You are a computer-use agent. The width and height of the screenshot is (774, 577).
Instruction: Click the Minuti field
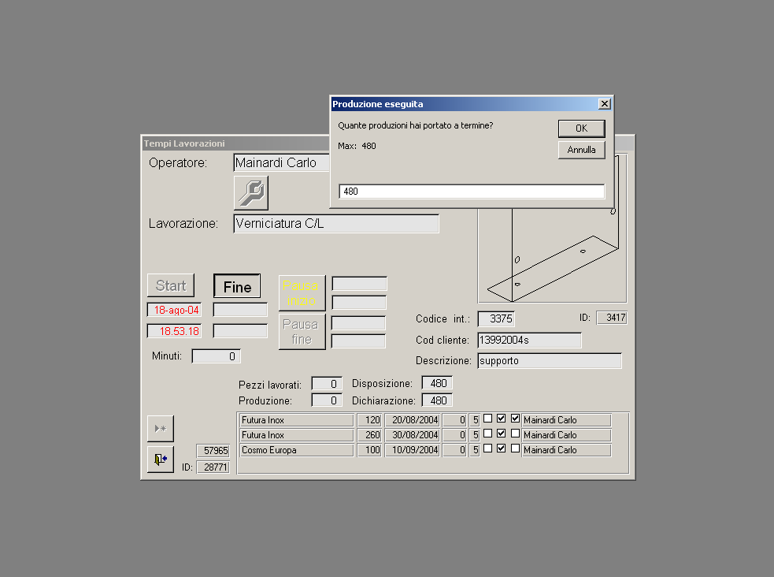point(217,356)
